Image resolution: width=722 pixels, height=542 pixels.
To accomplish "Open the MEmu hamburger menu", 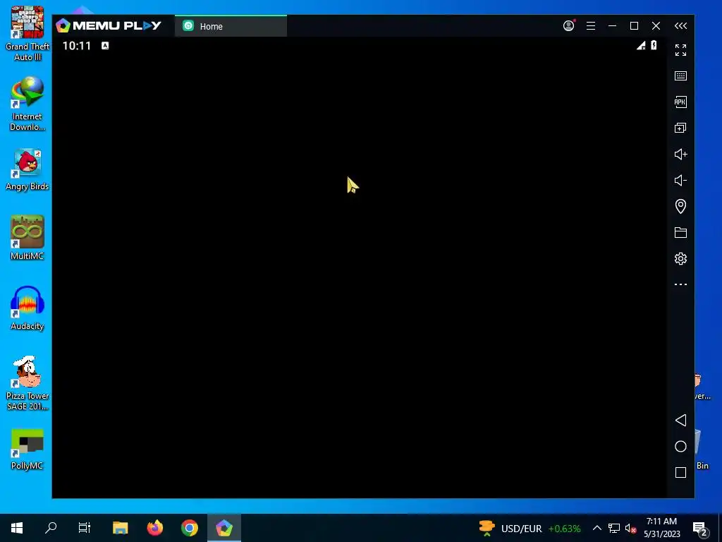I will point(591,26).
